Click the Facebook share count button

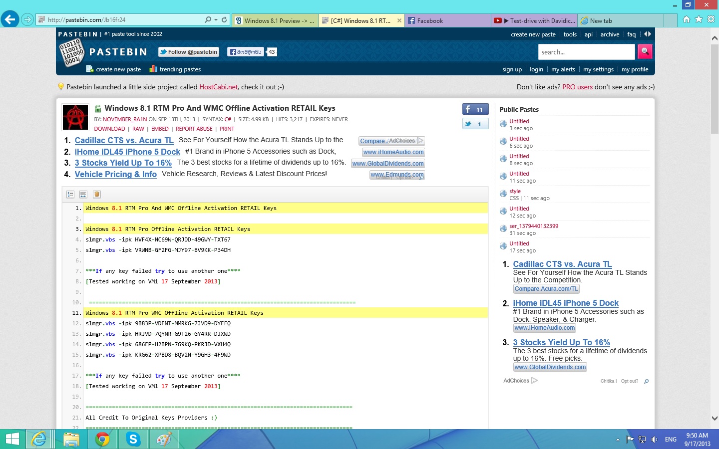pyautogui.click(x=475, y=109)
